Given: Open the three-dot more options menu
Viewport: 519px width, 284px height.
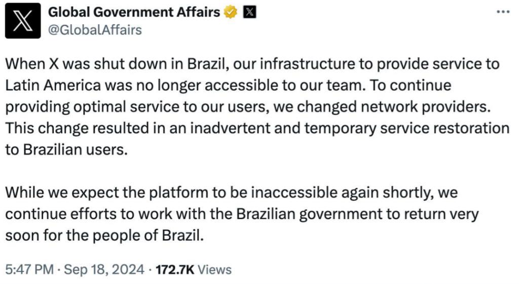Looking at the screenshot, I should tap(502, 12).
